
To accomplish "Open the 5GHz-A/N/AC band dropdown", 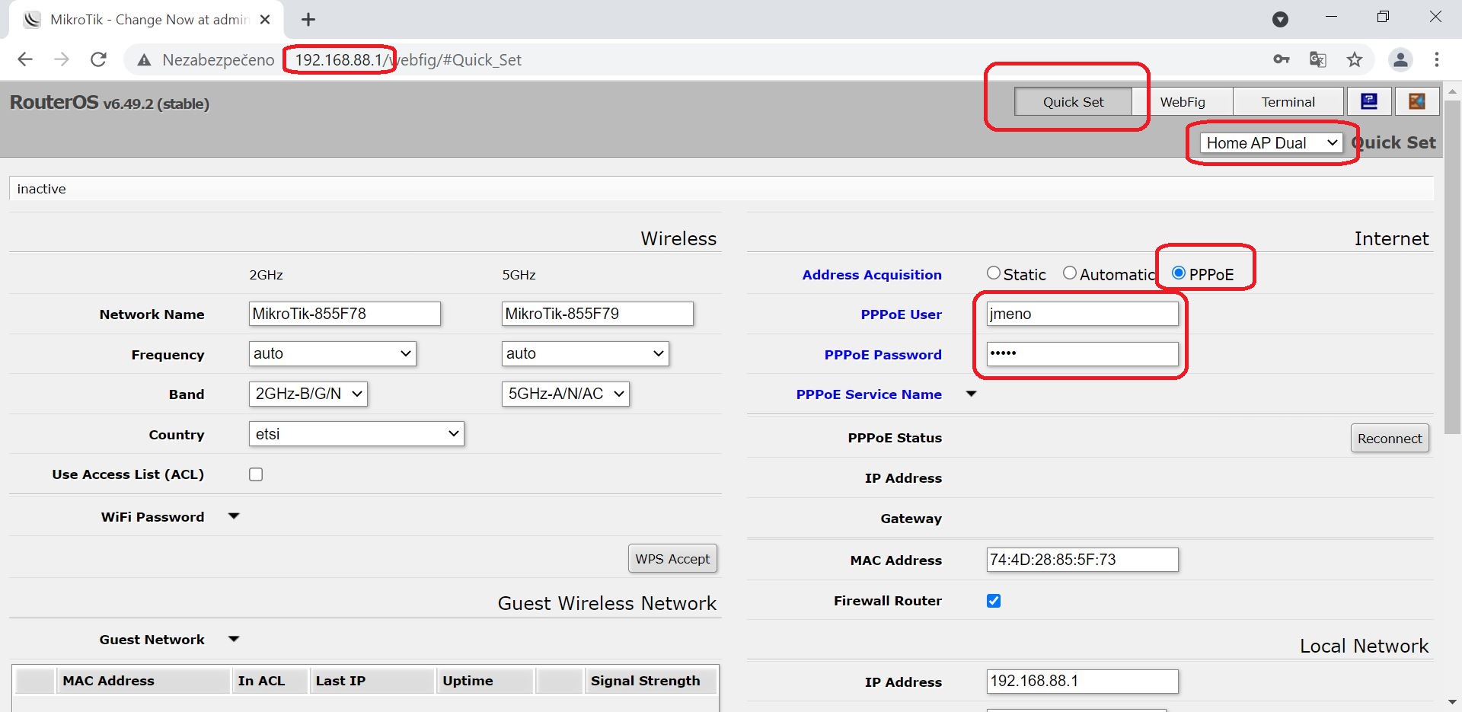I will (566, 394).
